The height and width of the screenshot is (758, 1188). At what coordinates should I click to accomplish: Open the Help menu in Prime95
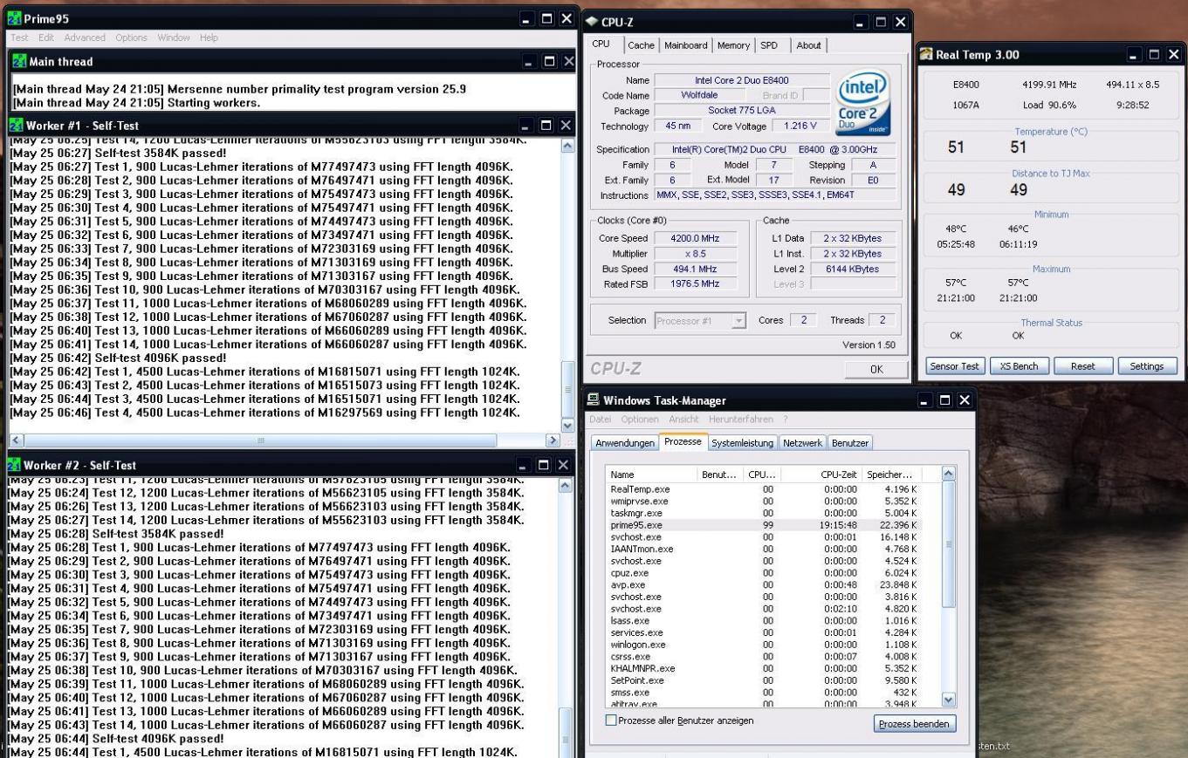click(x=209, y=38)
